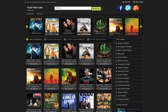Open the Twitter social icon
The height and width of the screenshot is (112, 168).
coord(128,8)
